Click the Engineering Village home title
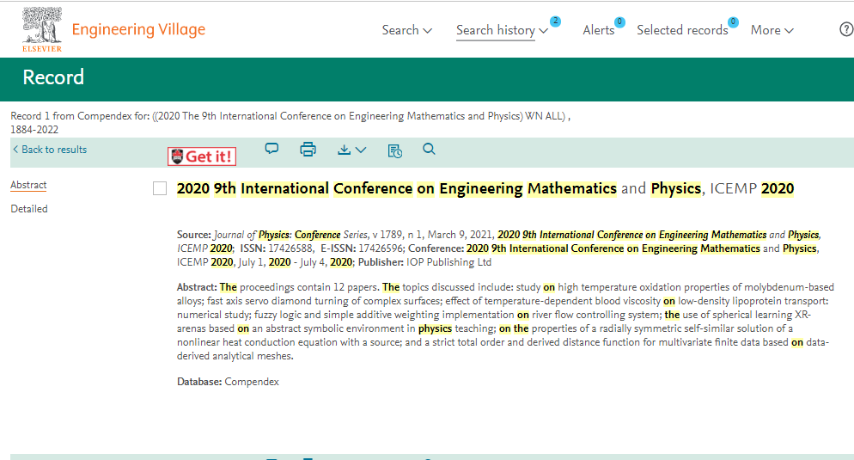This screenshot has width=854, height=460. (x=138, y=29)
